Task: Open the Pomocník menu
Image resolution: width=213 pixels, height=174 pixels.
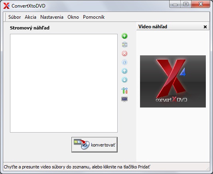Action: click(94, 17)
